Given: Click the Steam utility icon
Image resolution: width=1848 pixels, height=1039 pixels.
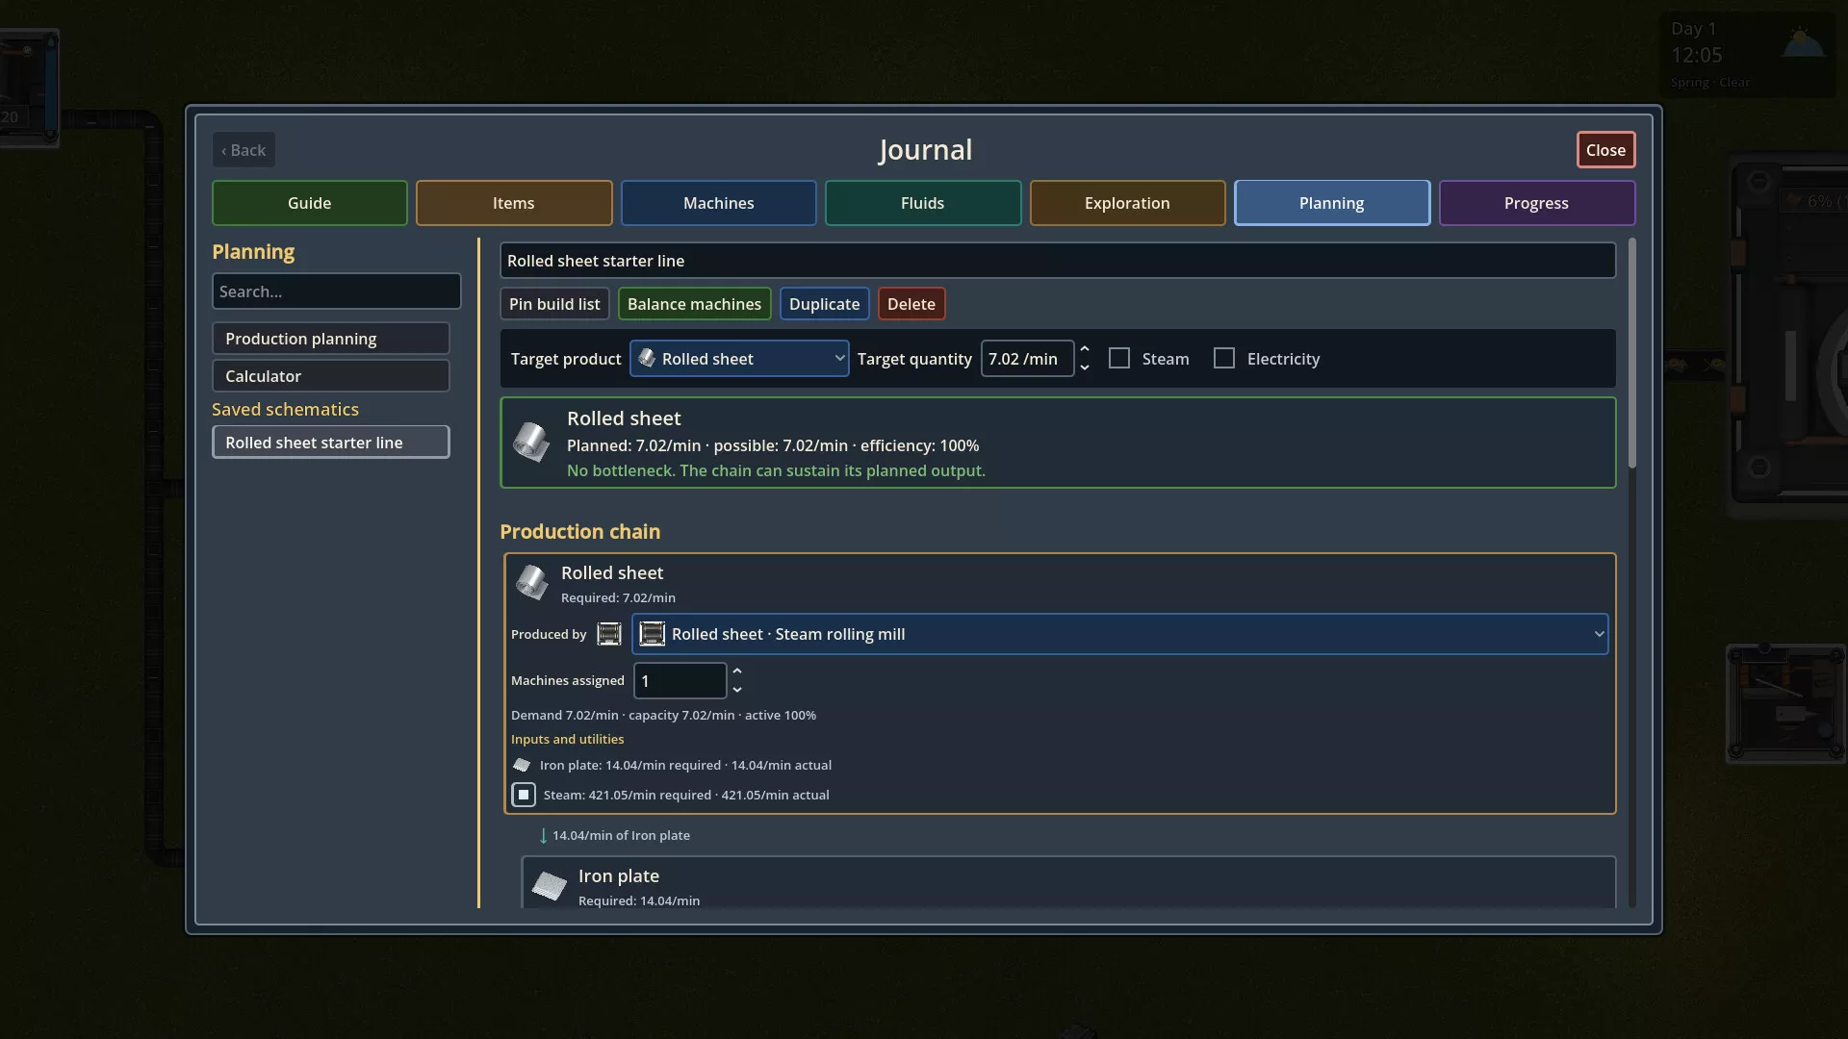Looking at the screenshot, I should click(x=524, y=795).
